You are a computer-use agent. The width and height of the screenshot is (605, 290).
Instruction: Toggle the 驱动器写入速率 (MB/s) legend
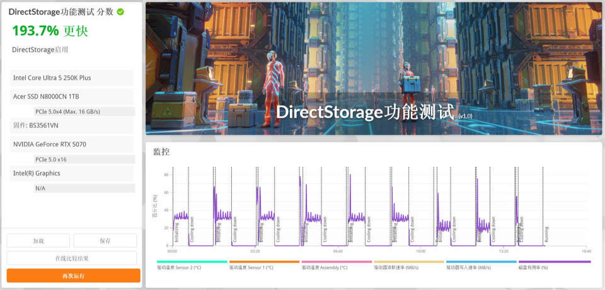(481, 265)
